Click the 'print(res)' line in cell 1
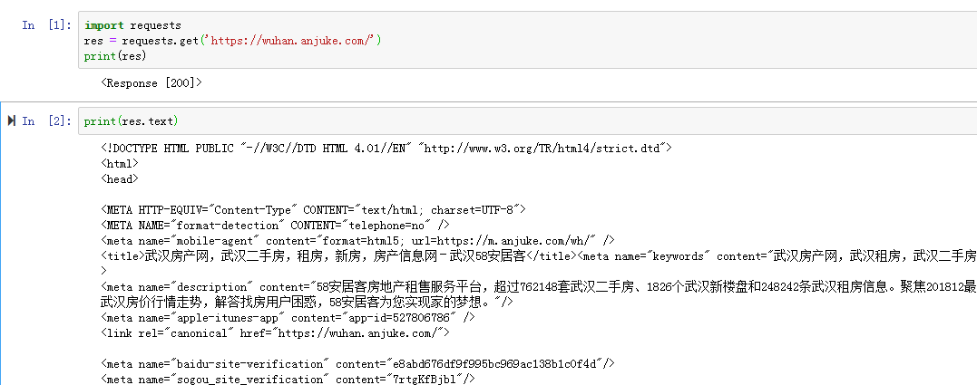Viewport: 977px width, 385px height. (x=115, y=56)
